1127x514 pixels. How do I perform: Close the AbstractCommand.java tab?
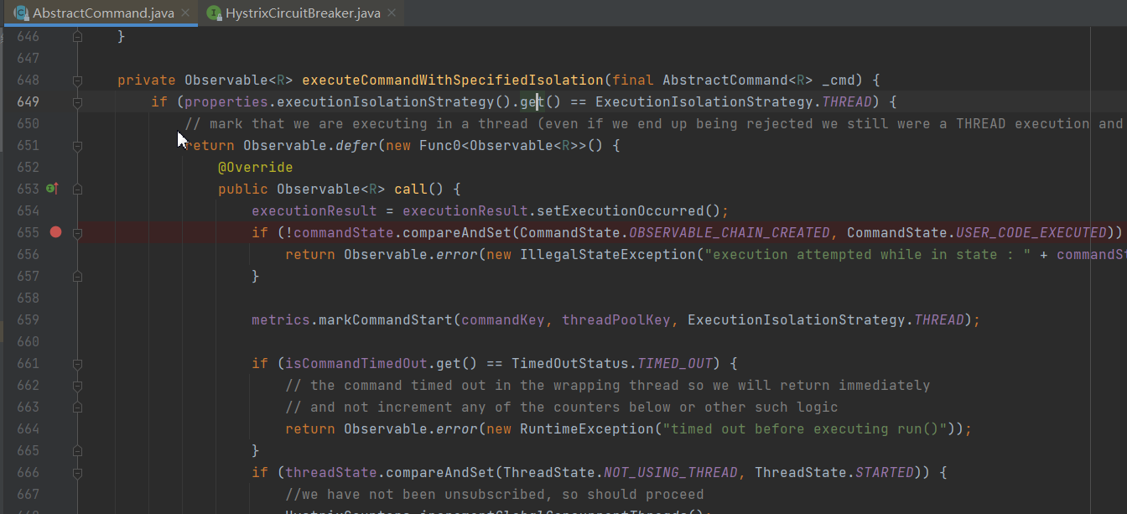point(187,13)
